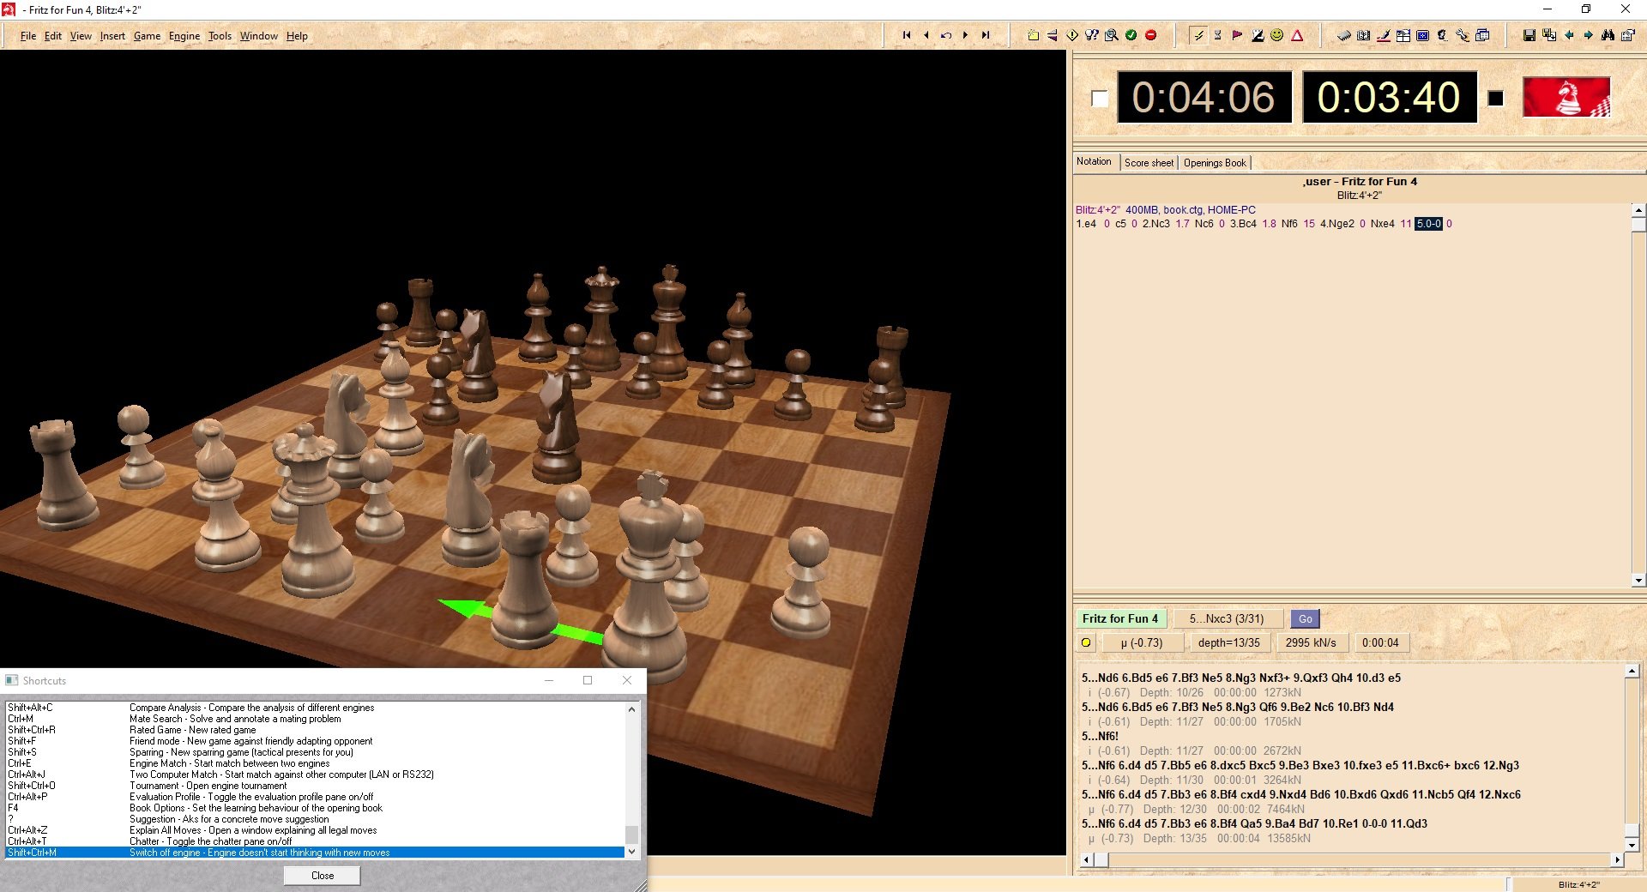The image size is (1647, 892).
Task: Open the Tools menu
Action: pos(220,36)
